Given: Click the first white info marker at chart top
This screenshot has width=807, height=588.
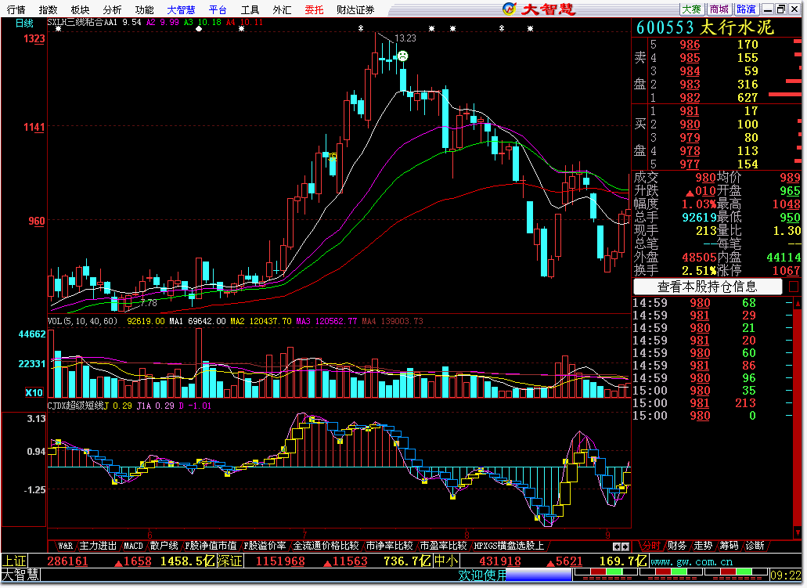Looking at the screenshot, I should pos(58,29).
